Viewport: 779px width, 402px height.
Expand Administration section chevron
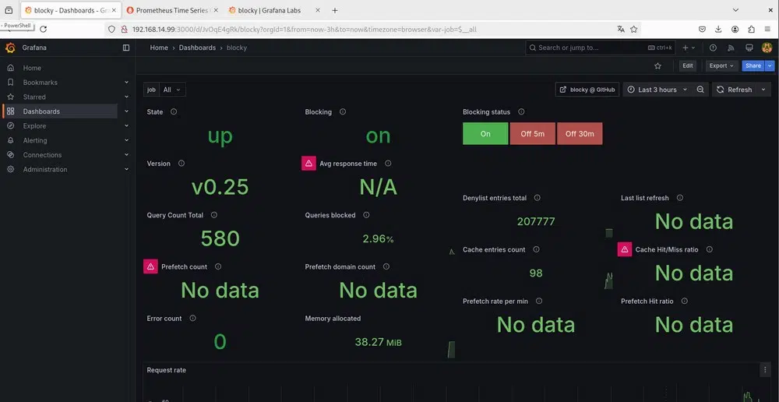(126, 169)
